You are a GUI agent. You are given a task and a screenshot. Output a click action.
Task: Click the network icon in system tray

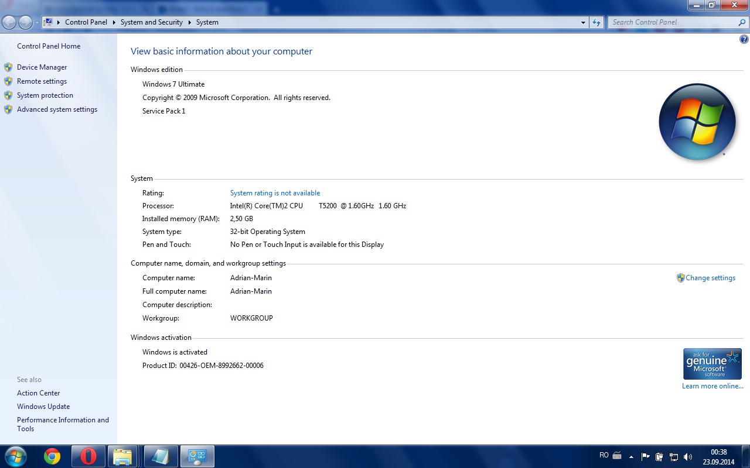click(x=674, y=457)
